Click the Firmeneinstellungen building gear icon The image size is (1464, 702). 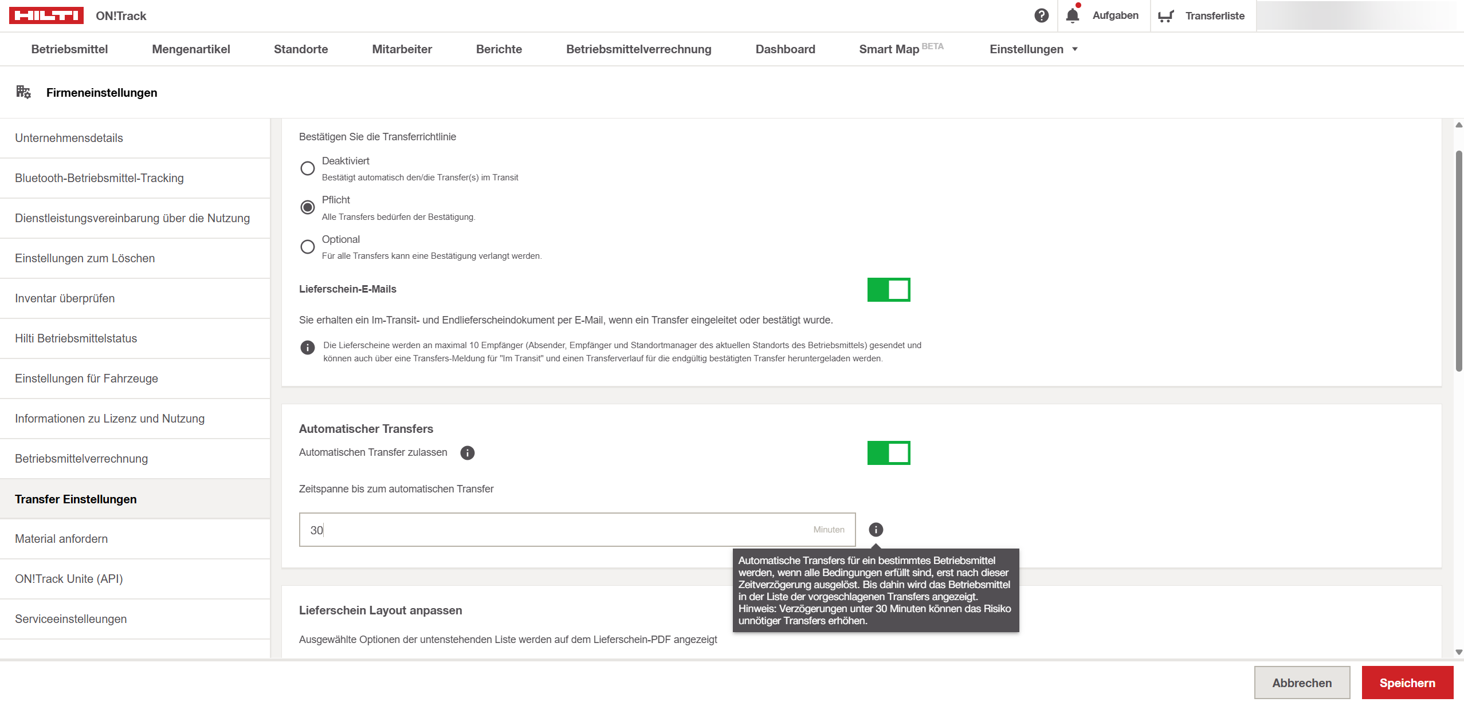click(x=23, y=92)
